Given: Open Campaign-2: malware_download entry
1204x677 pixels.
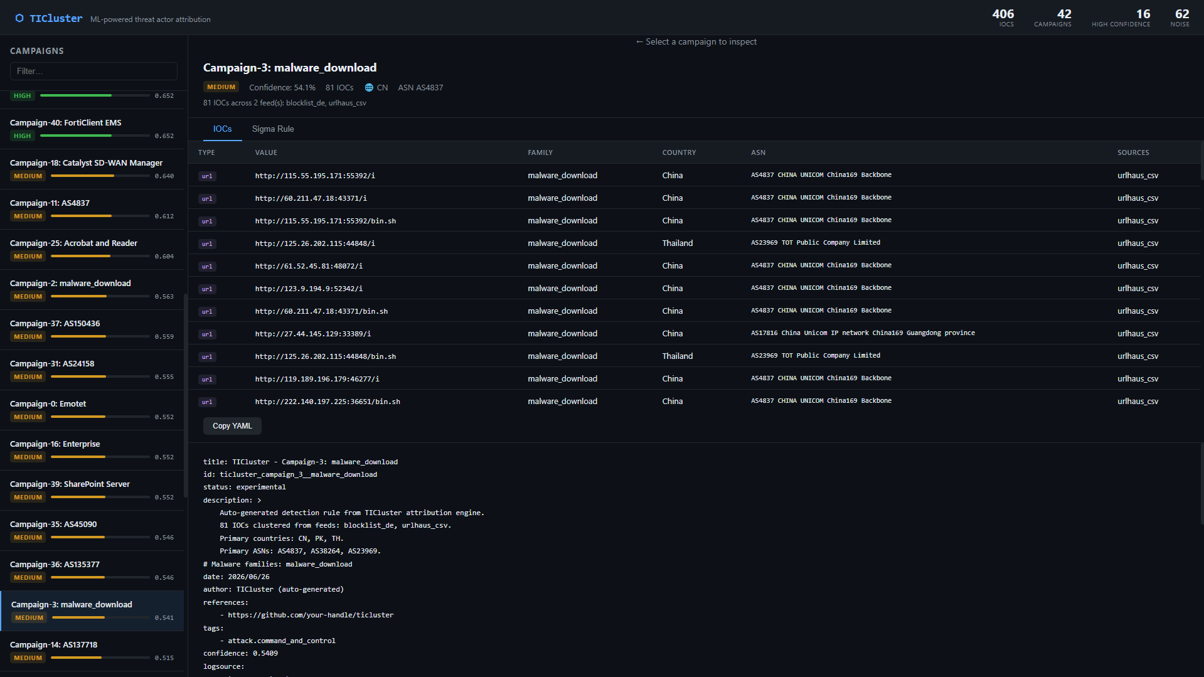Looking at the screenshot, I should (x=92, y=289).
